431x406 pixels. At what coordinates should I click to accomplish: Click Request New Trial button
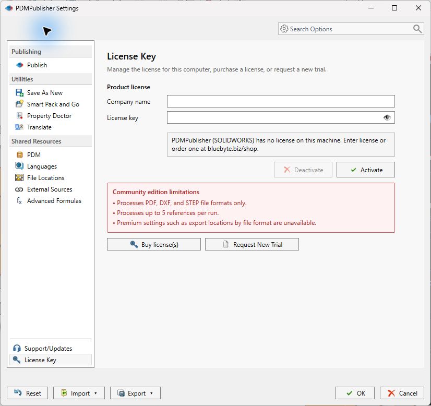[x=252, y=244]
